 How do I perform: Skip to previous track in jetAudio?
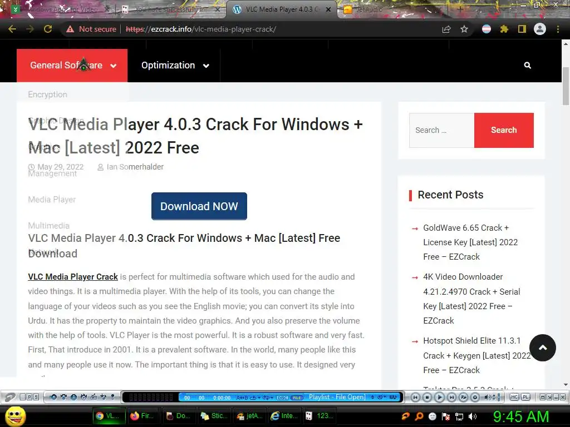pos(415,397)
